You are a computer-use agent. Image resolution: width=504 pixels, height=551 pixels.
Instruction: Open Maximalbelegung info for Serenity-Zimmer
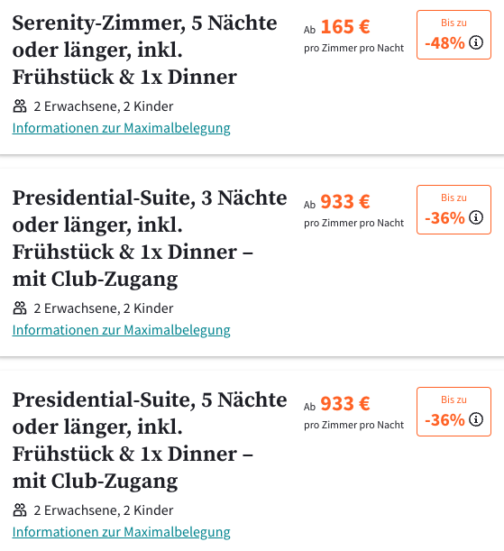click(x=121, y=128)
